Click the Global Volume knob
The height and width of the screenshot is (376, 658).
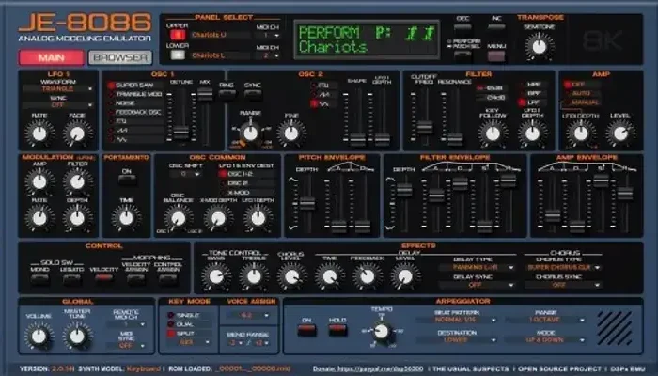[x=39, y=337]
